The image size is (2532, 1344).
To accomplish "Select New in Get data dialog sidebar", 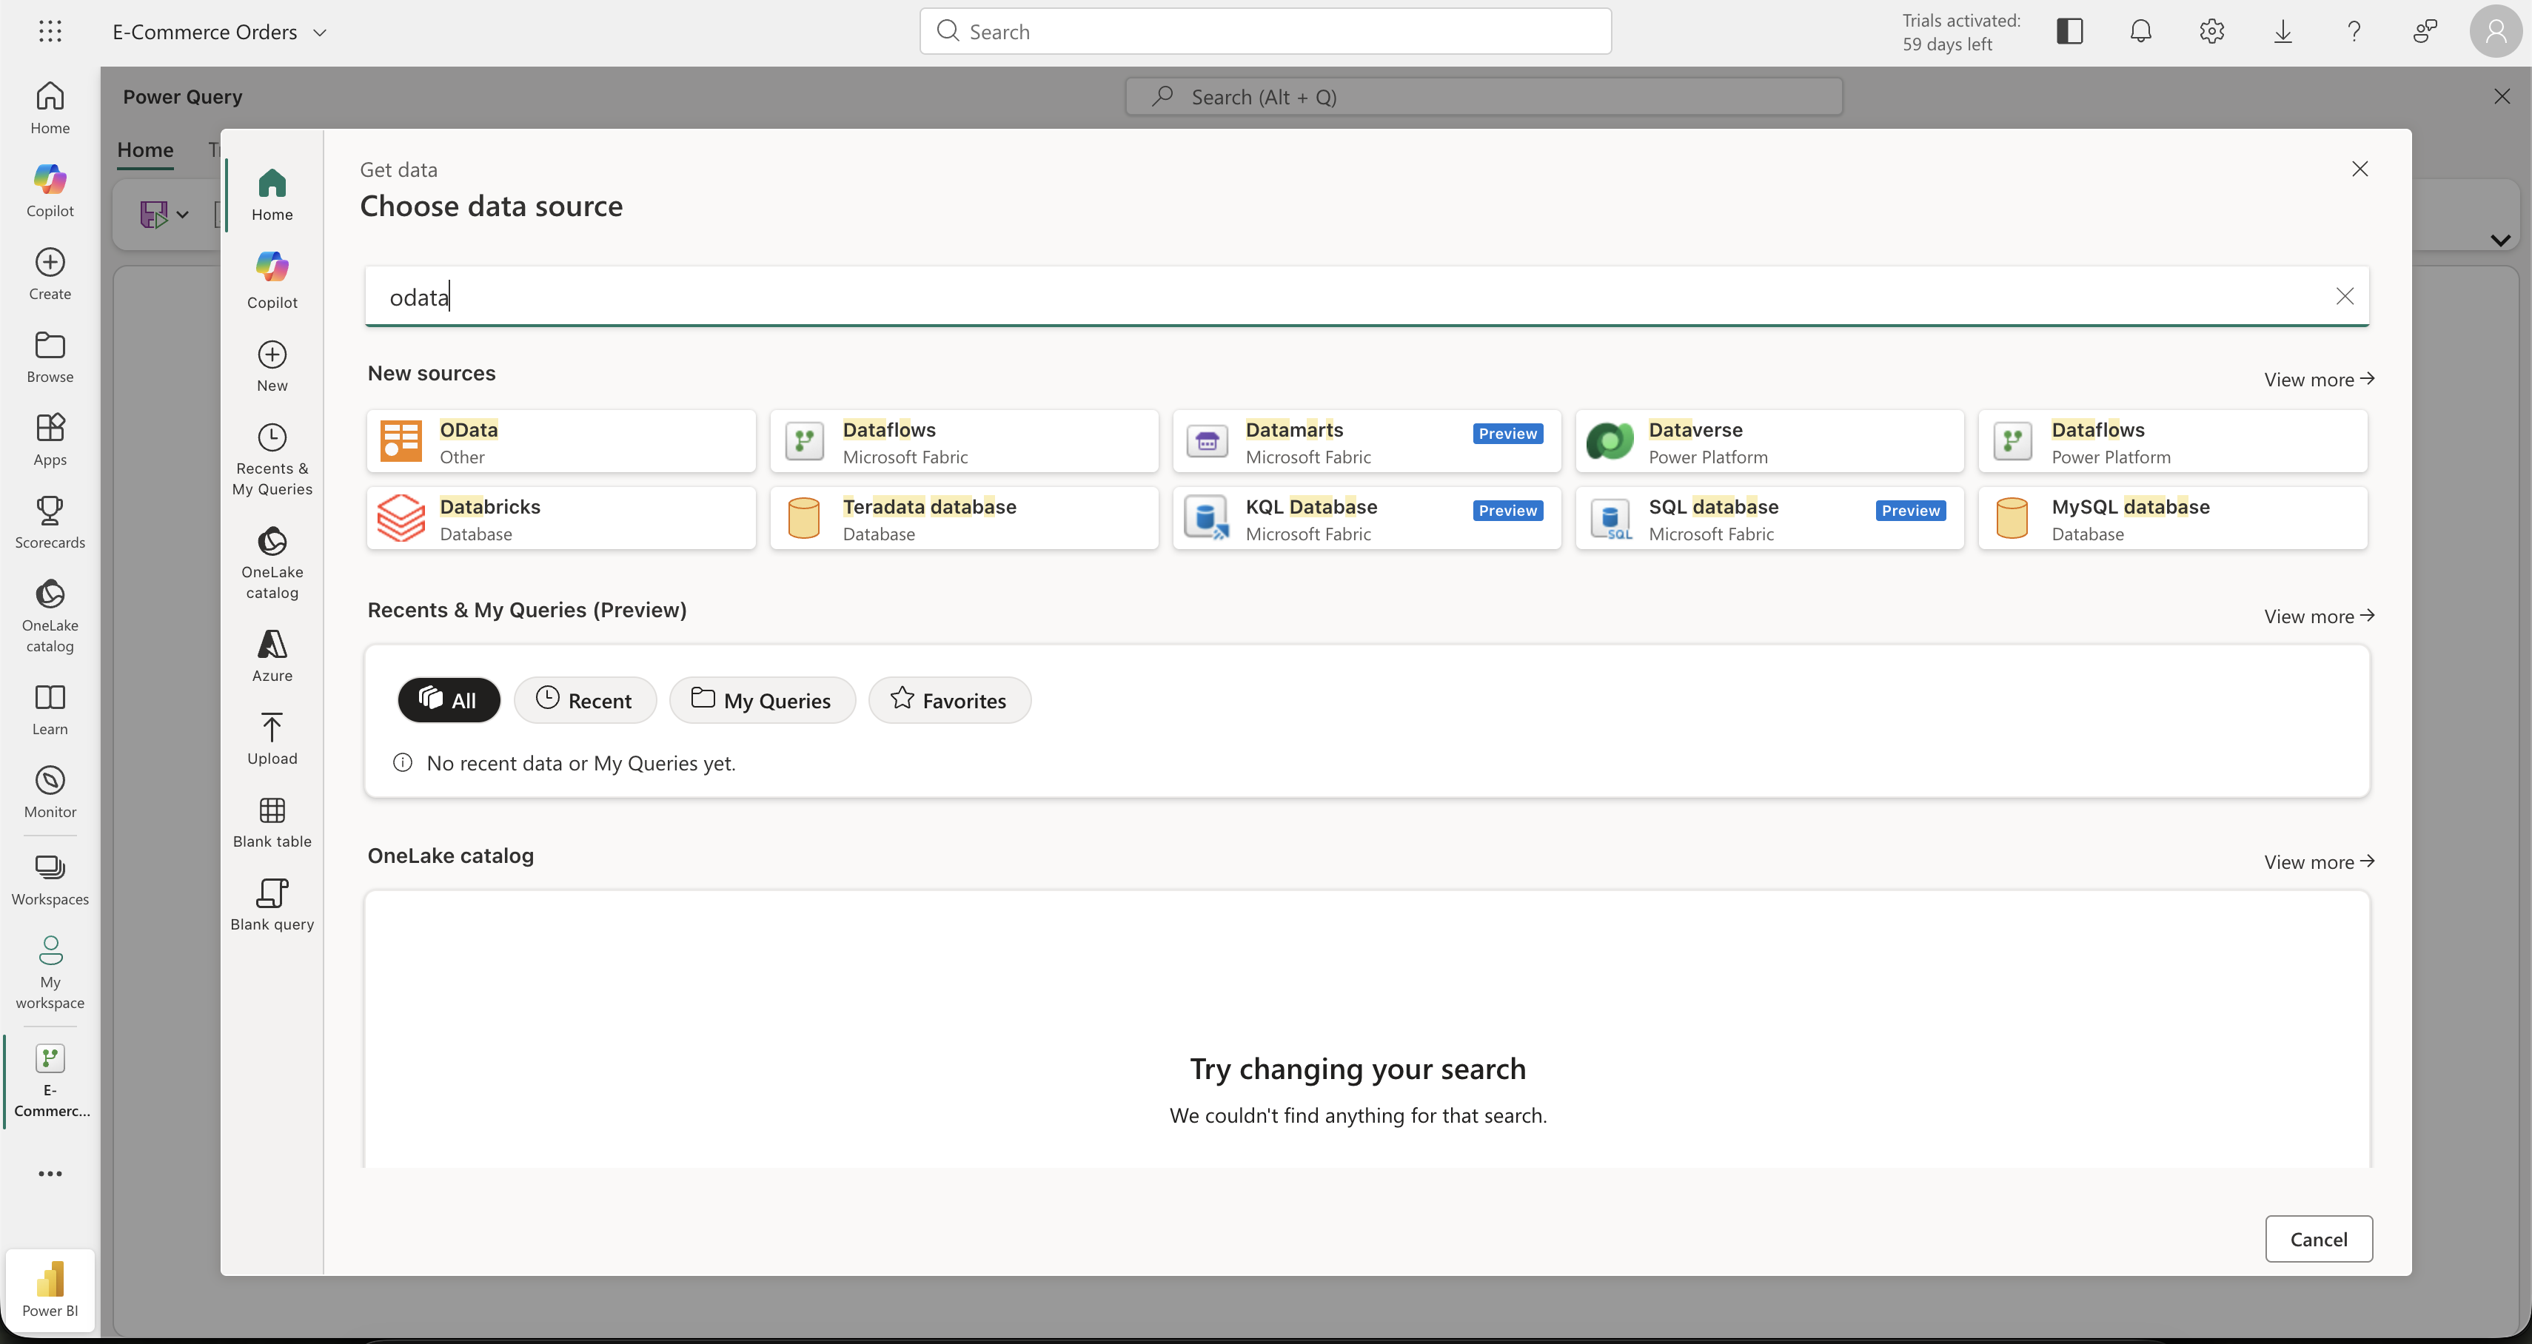I will [x=272, y=366].
